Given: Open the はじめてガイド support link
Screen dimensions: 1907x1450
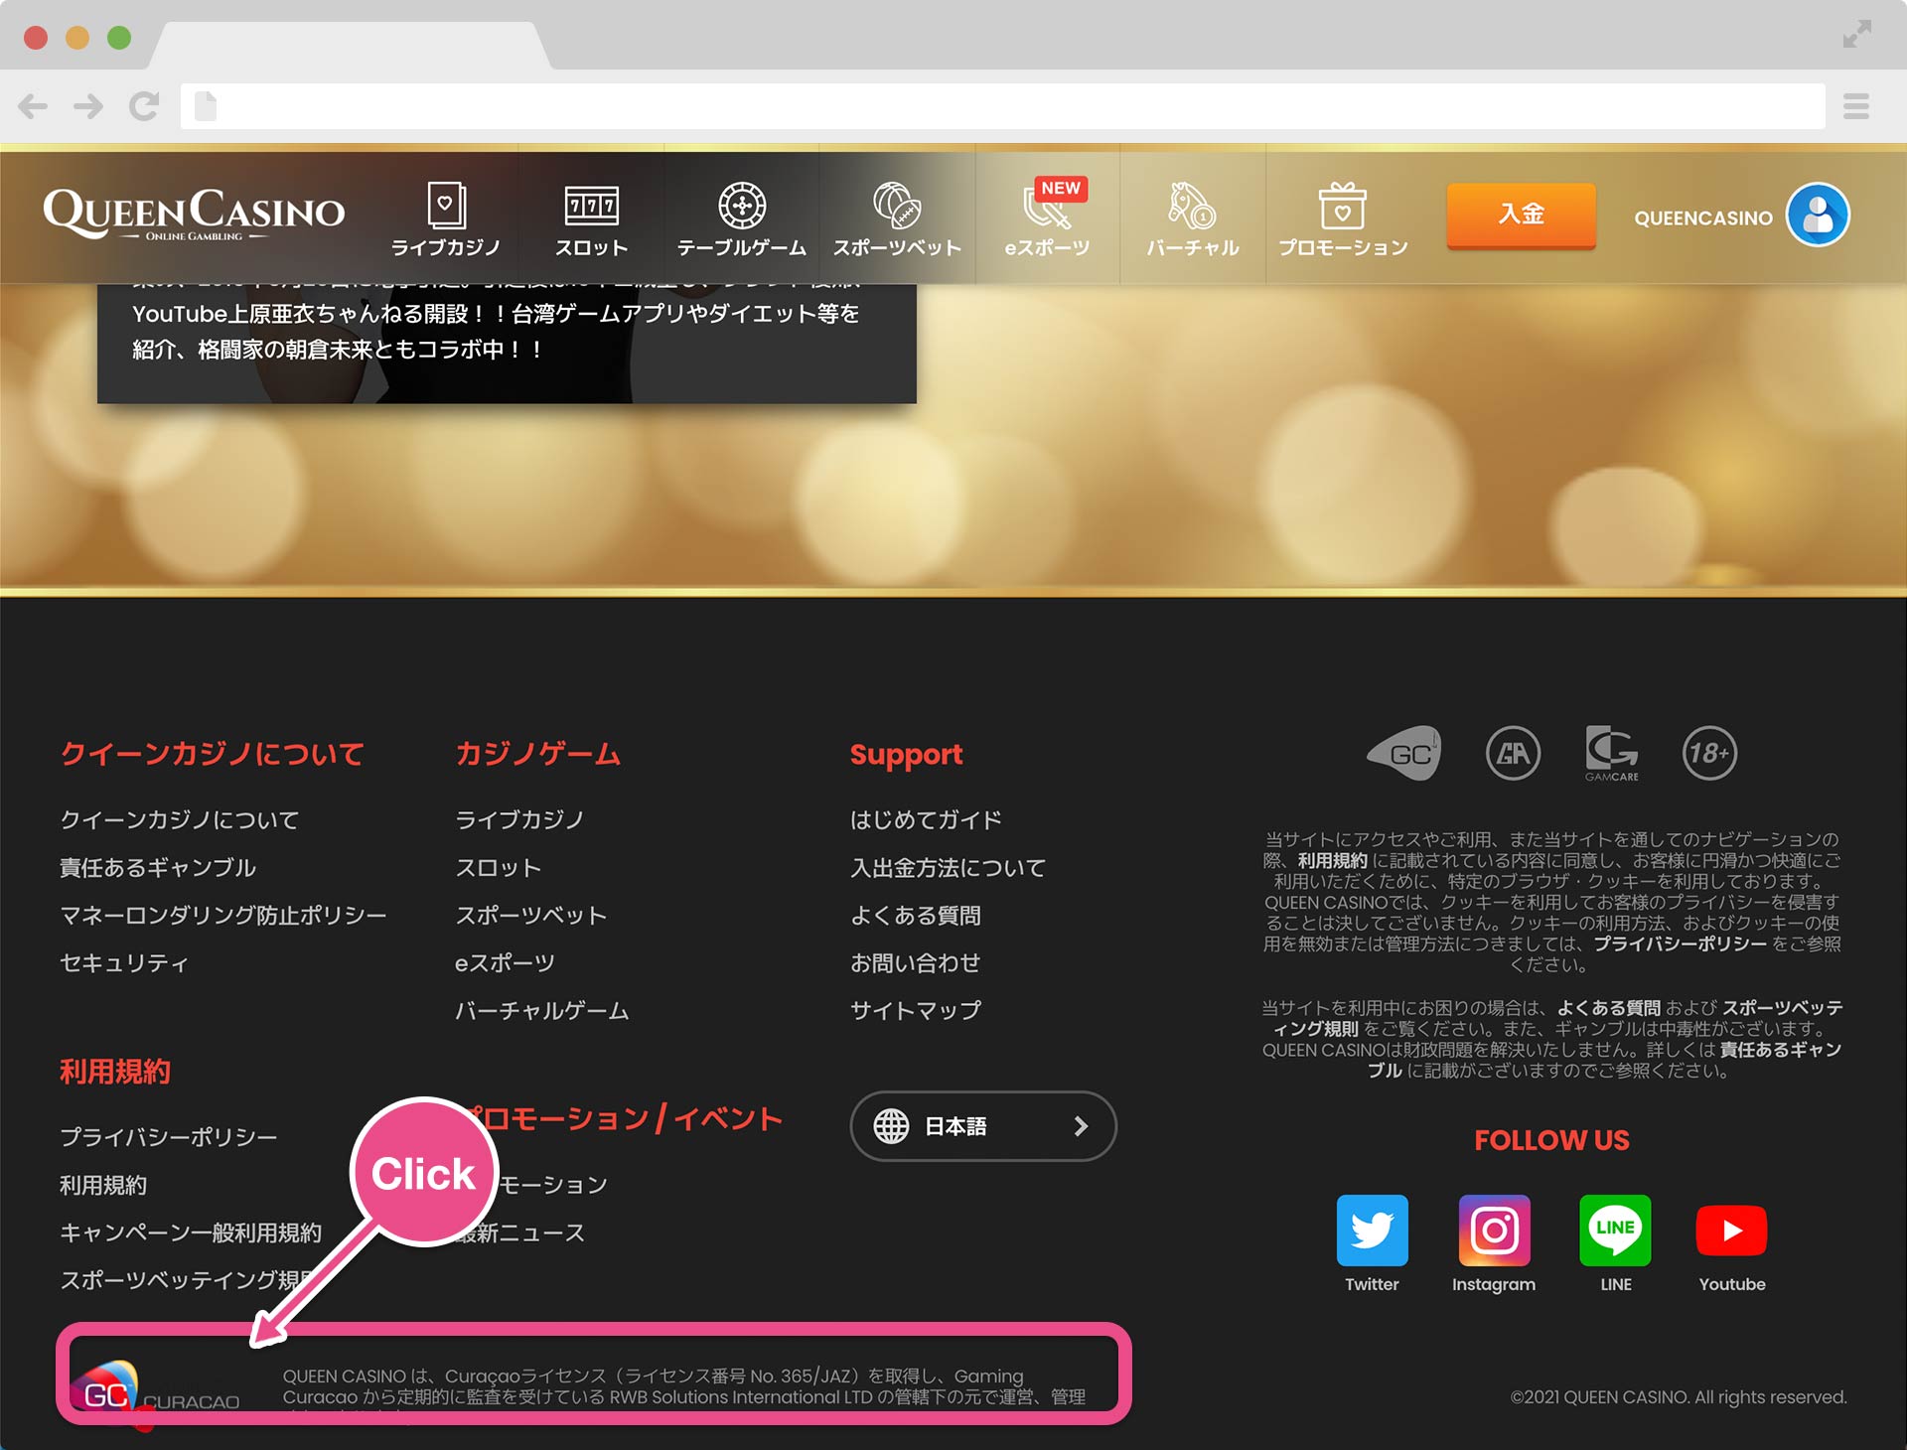Looking at the screenshot, I should 926,819.
